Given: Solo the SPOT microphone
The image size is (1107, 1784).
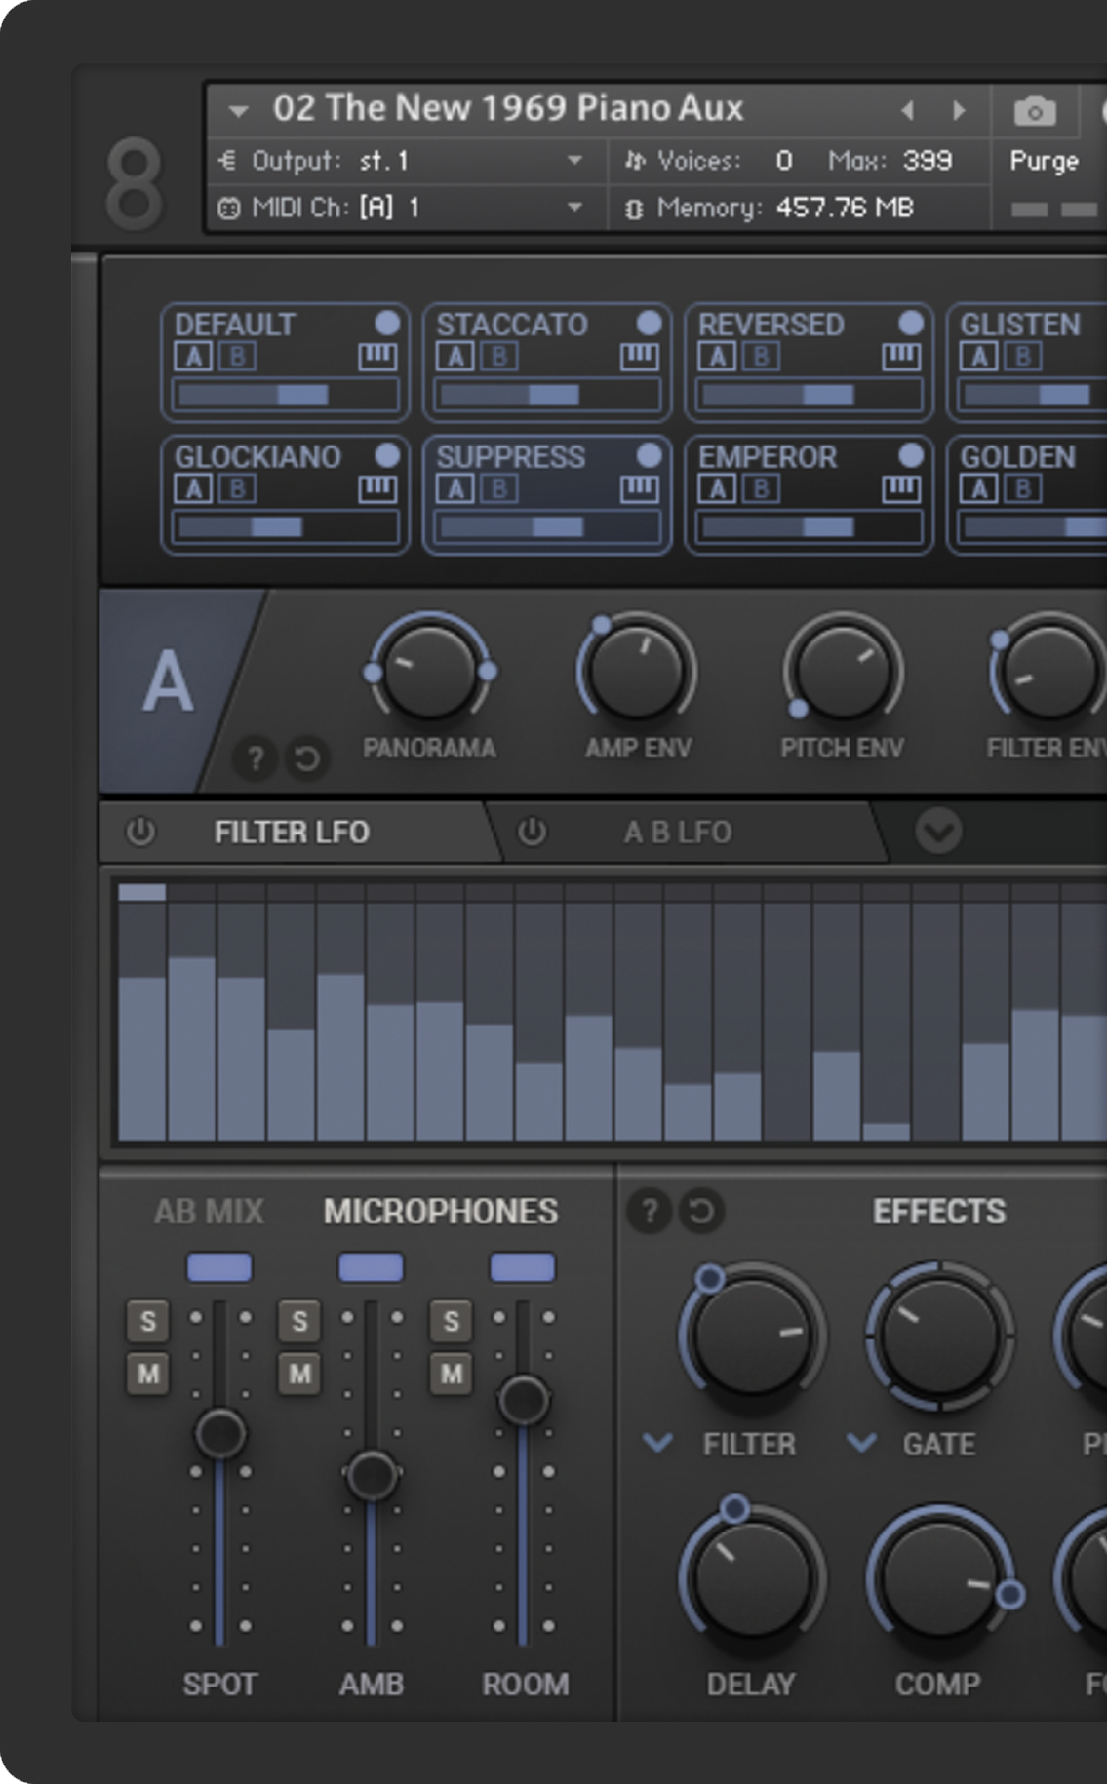Looking at the screenshot, I should [x=147, y=1322].
